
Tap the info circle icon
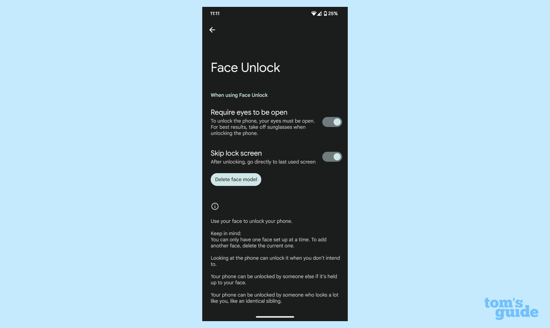[x=215, y=206]
